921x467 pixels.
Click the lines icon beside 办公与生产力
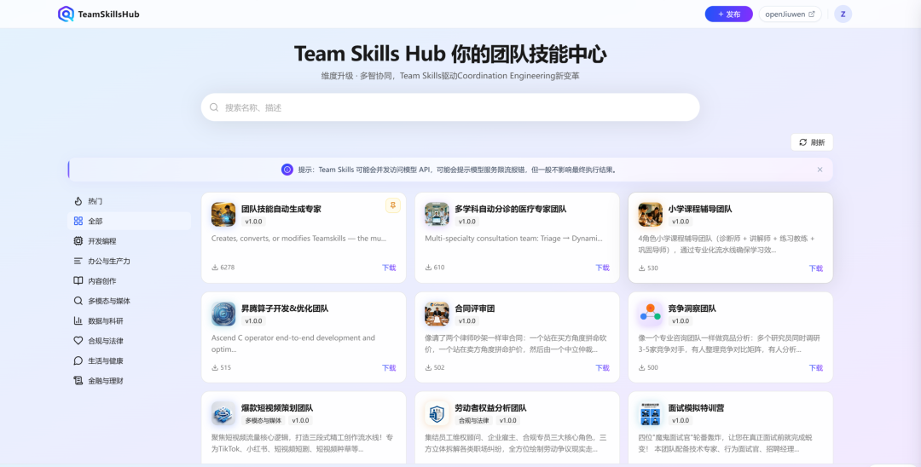point(78,261)
